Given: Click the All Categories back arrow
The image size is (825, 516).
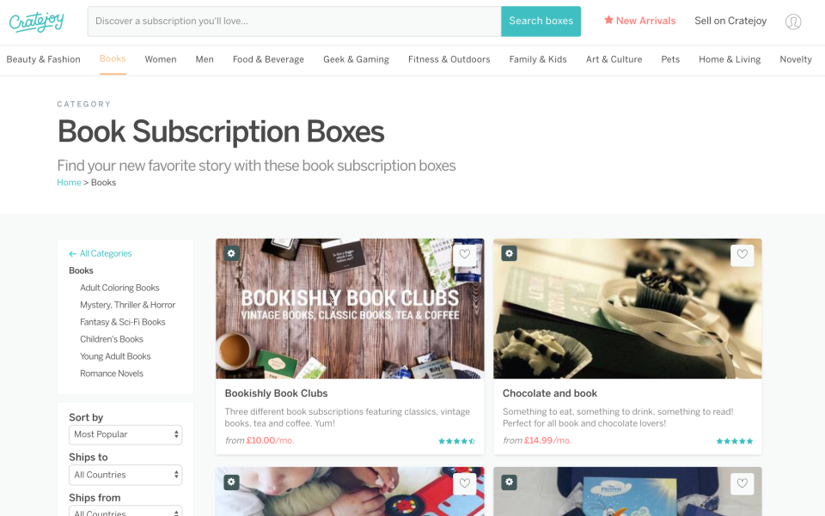Looking at the screenshot, I should [72, 254].
